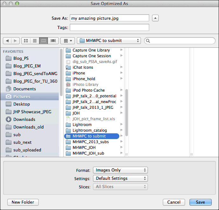Screen dimensions: 219x210
Task: Switch to column view mode
Action: (44, 41)
